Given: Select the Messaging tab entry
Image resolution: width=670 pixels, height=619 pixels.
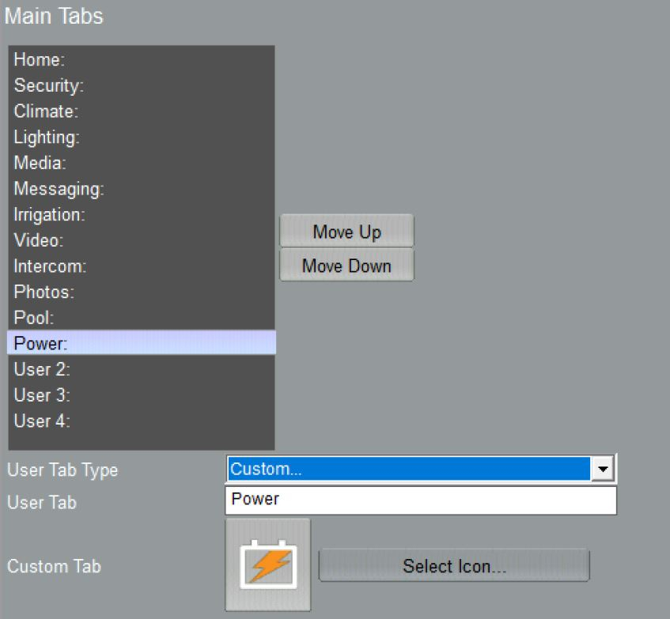Looking at the screenshot, I should [x=141, y=189].
